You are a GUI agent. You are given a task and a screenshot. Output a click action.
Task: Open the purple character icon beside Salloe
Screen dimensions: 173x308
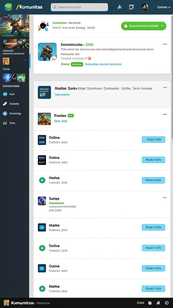pyautogui.click(x=42, y=201)
